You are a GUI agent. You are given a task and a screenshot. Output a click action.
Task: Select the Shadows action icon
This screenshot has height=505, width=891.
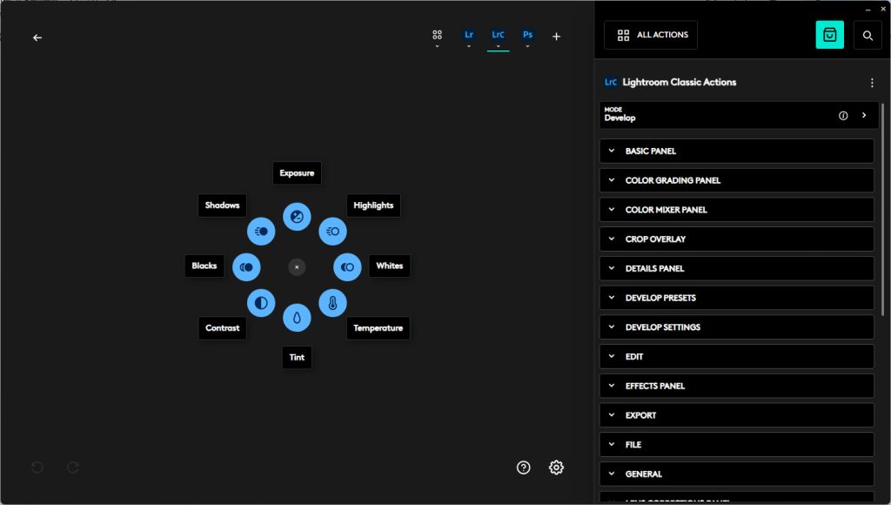click(x=261, y=231)
